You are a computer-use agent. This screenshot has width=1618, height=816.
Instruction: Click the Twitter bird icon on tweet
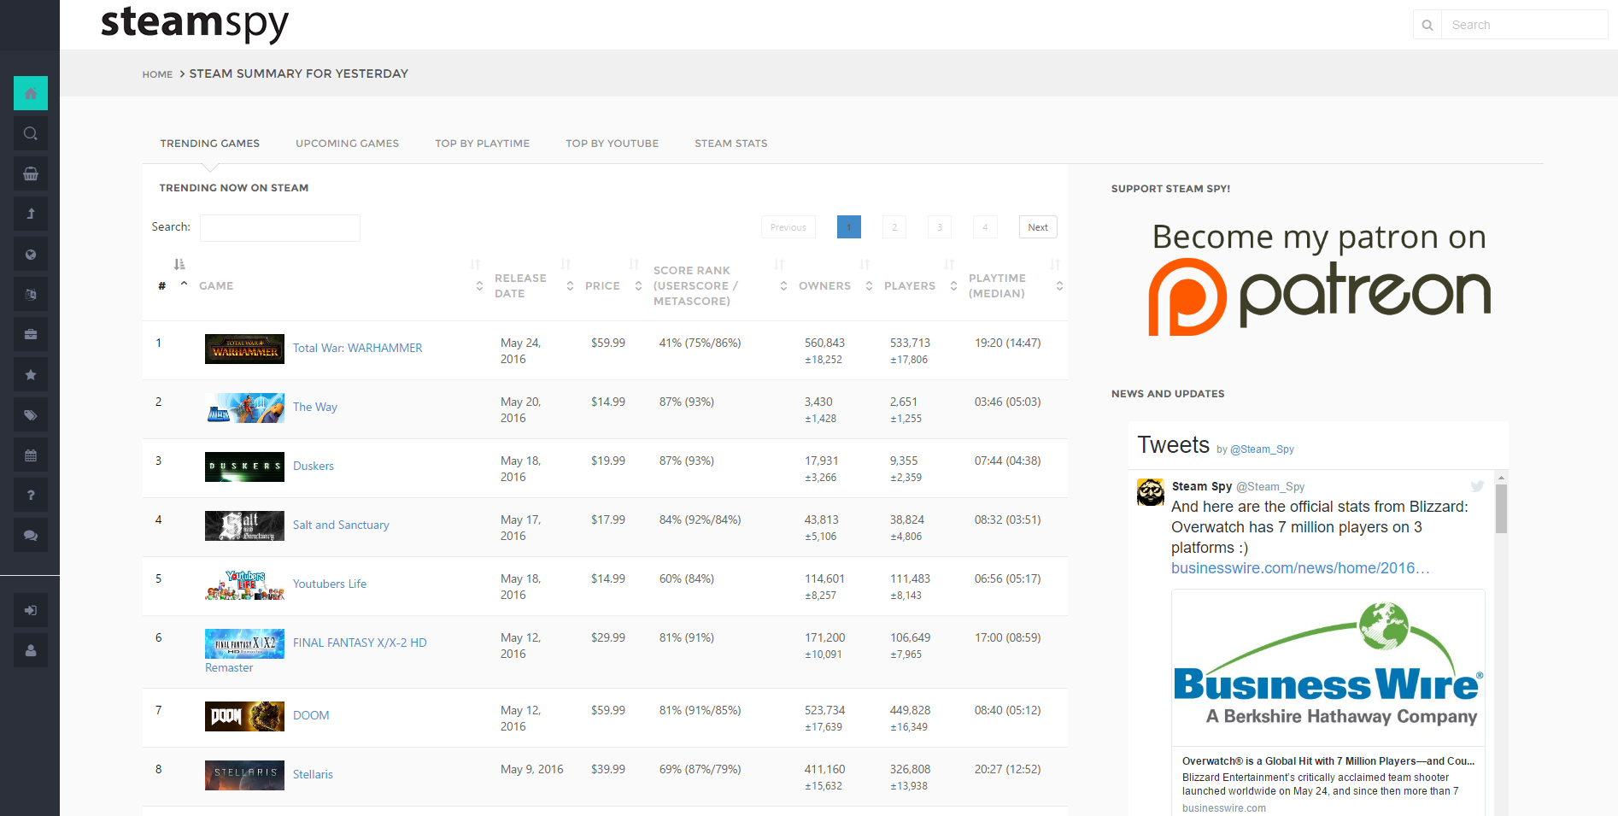pos(1477,486)
